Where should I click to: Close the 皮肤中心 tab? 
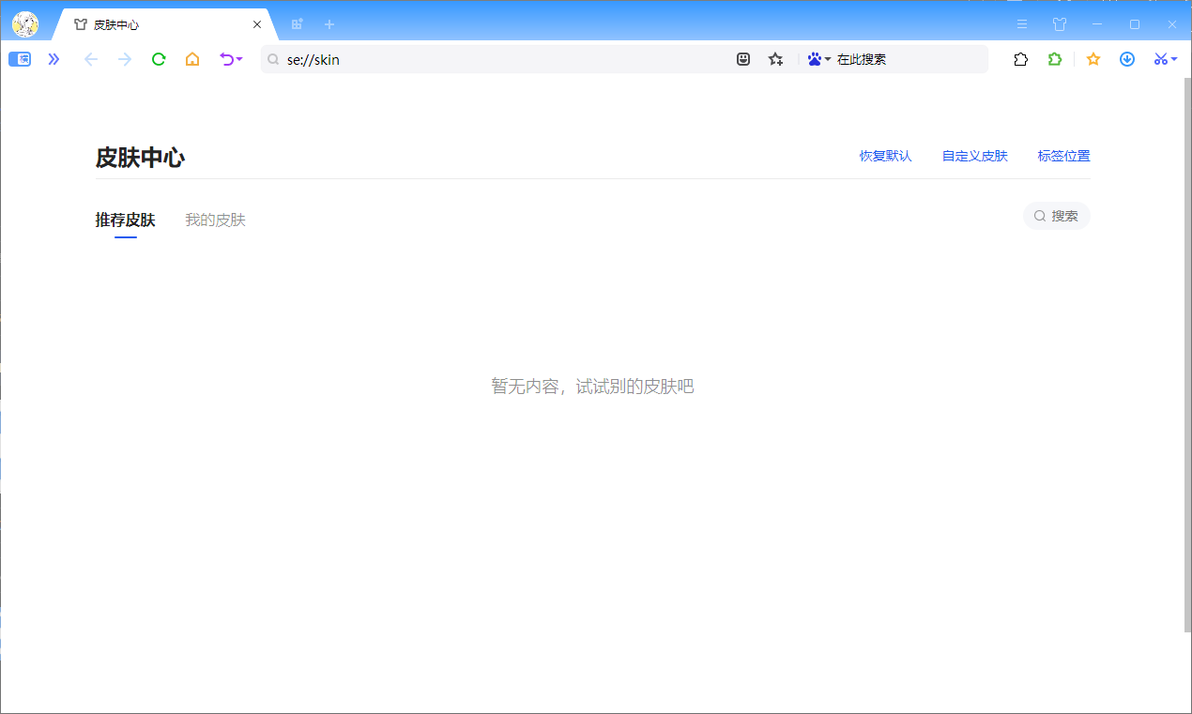[257, 24]
